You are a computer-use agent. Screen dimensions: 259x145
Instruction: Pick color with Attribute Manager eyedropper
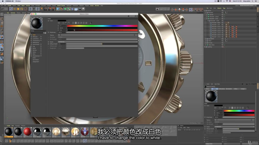point(247,108)
